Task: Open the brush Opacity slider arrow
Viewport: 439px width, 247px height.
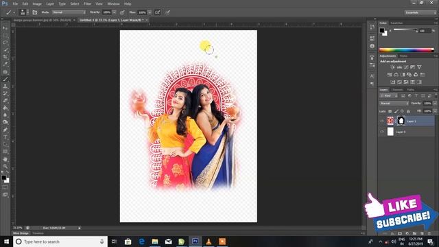Action: pyautogui.click(x=114, y=12)
